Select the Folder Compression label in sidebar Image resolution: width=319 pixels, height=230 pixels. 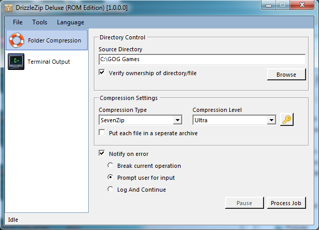pyautogui.click(x=54, y=40)
